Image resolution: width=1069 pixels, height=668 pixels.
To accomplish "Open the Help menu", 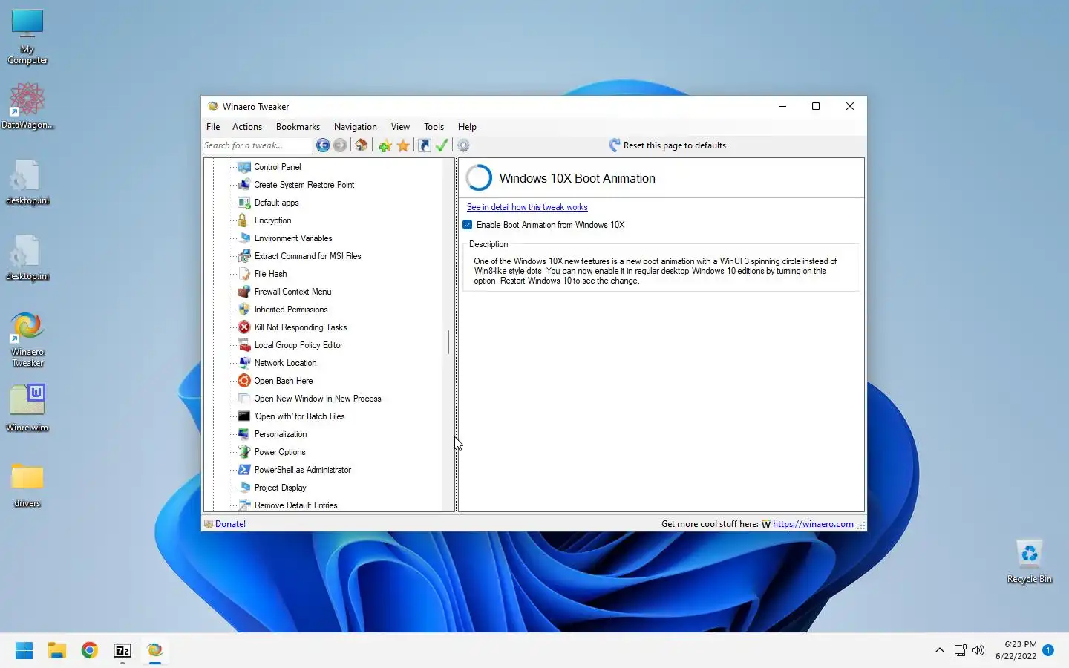I will tap(467, 127).
